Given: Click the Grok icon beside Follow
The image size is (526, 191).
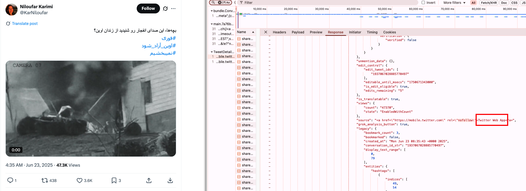Looking at the screenshot, I should [x=165, y=8].
